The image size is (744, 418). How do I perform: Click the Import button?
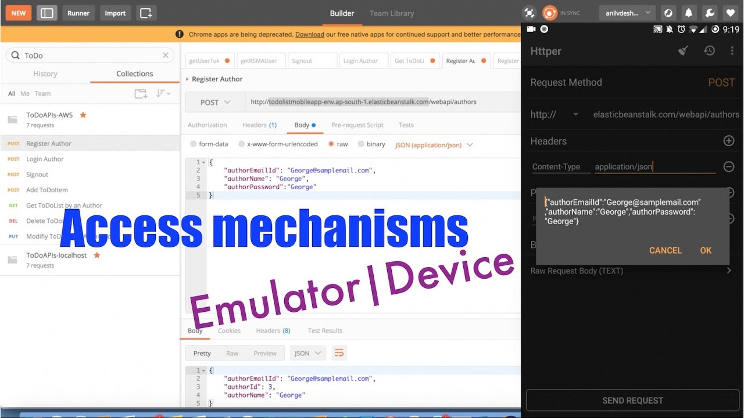[115, 13]
